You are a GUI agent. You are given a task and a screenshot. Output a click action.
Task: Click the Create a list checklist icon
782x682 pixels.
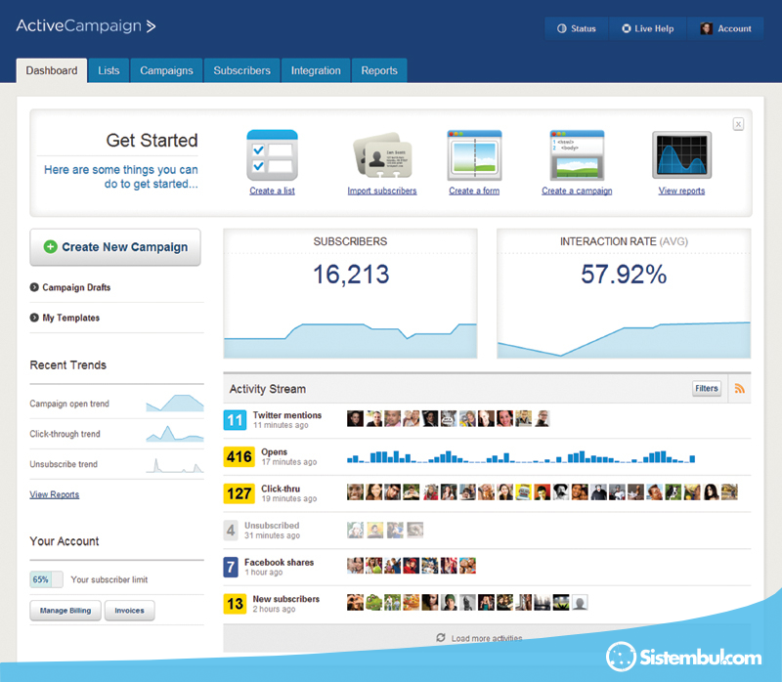point(273,155)
